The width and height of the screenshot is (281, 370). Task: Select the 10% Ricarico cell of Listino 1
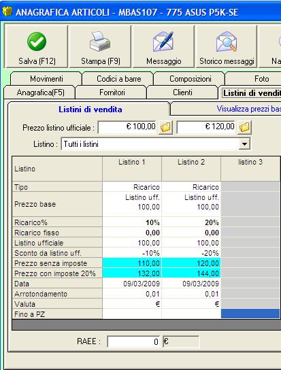132,222
